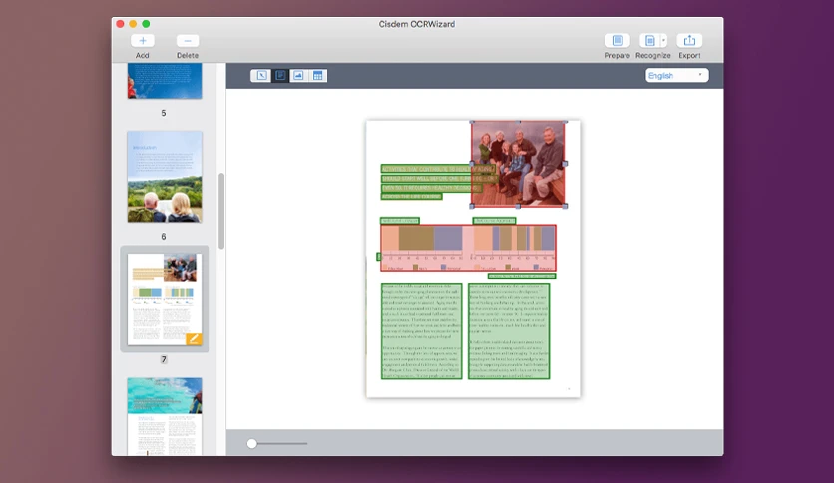
Task: Select the pointer selection tool
Action: [x=261, y=76]
